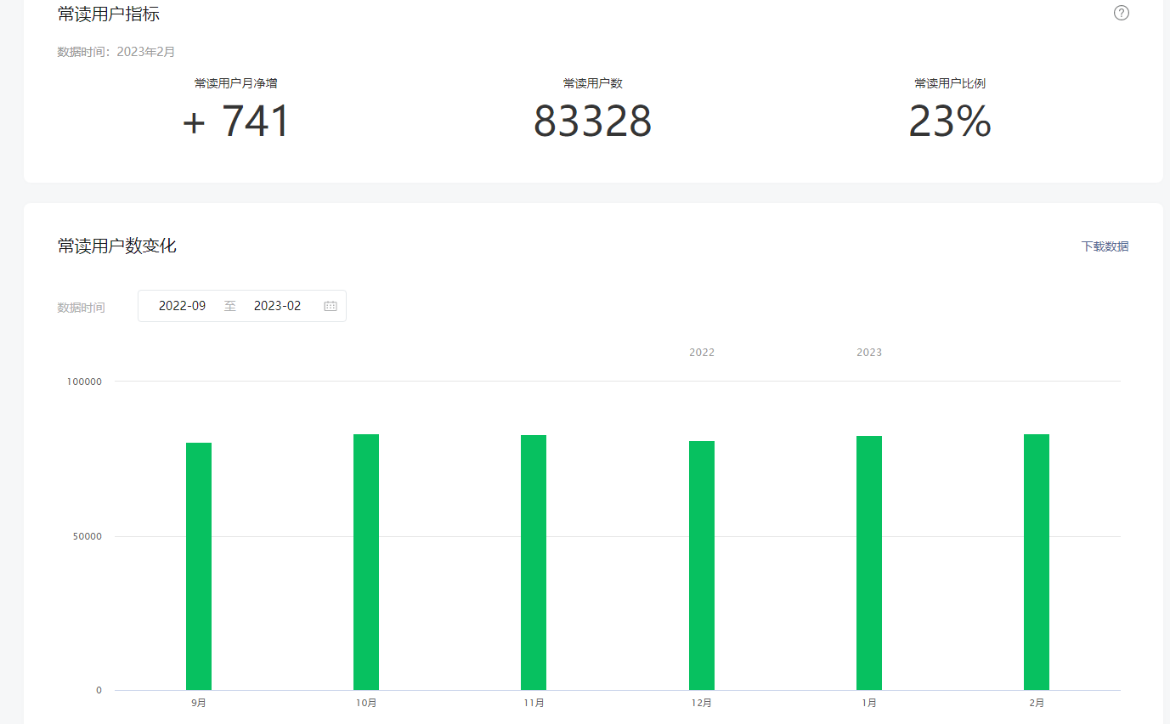
Task: Click the + 741 value
Action: point(236,122)
